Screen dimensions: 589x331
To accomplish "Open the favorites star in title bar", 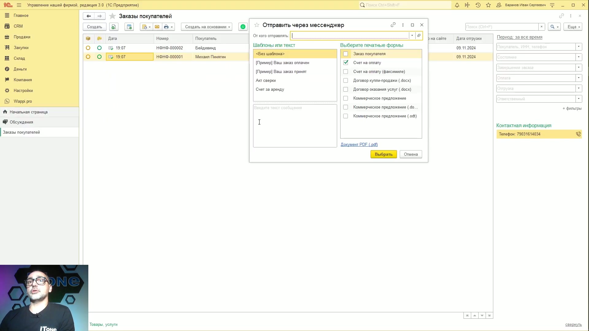I will 488,5.
